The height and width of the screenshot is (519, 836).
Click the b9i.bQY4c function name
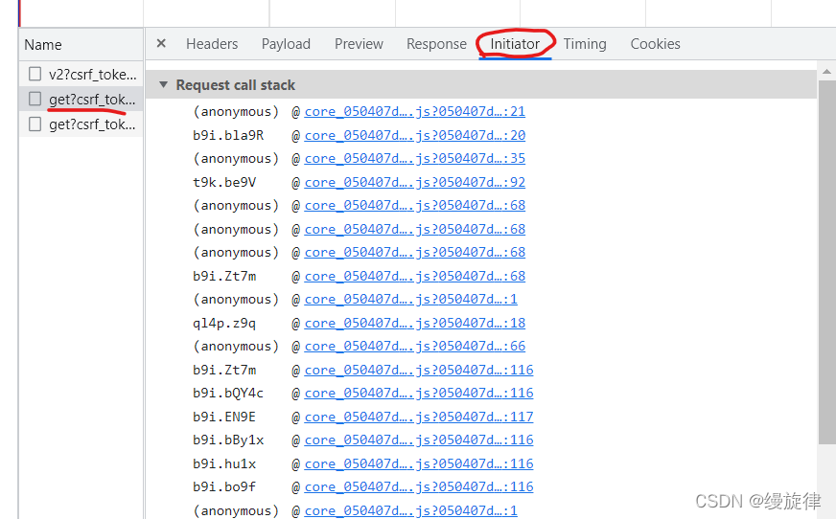click(228, 393)
